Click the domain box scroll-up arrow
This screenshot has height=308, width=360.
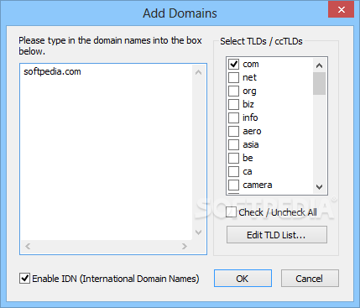199,72
